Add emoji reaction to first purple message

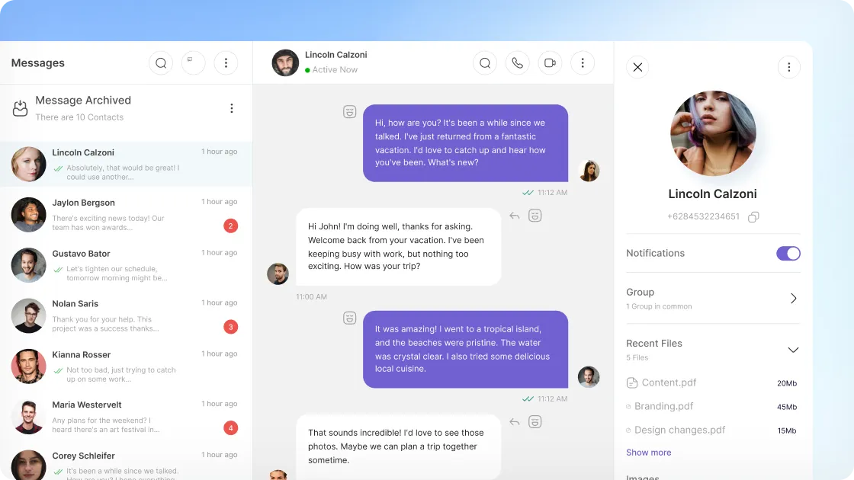click(x=349, y=112)
